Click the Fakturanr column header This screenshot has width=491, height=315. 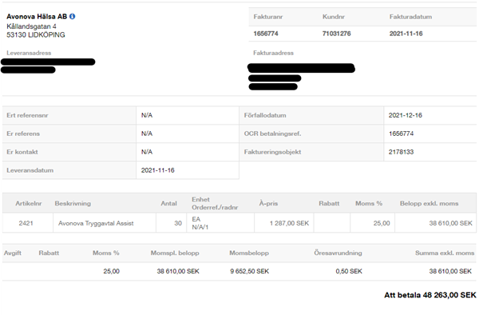point(268,17)
